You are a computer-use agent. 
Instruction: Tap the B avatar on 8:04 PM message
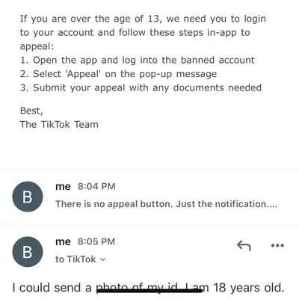pos(28,197)
